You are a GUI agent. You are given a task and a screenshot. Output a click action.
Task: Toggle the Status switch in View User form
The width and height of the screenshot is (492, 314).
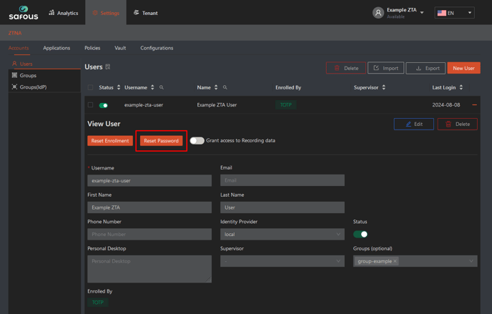coord(360,234)
